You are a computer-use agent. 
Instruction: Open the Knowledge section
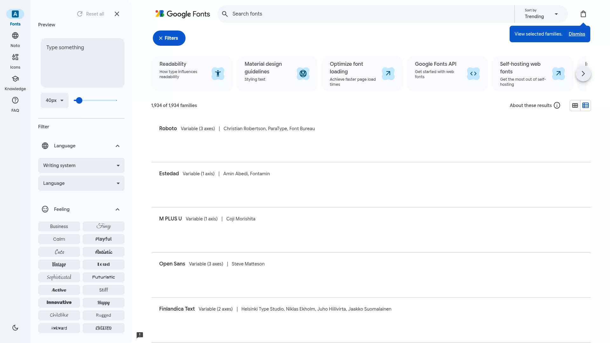coord(15,83)
